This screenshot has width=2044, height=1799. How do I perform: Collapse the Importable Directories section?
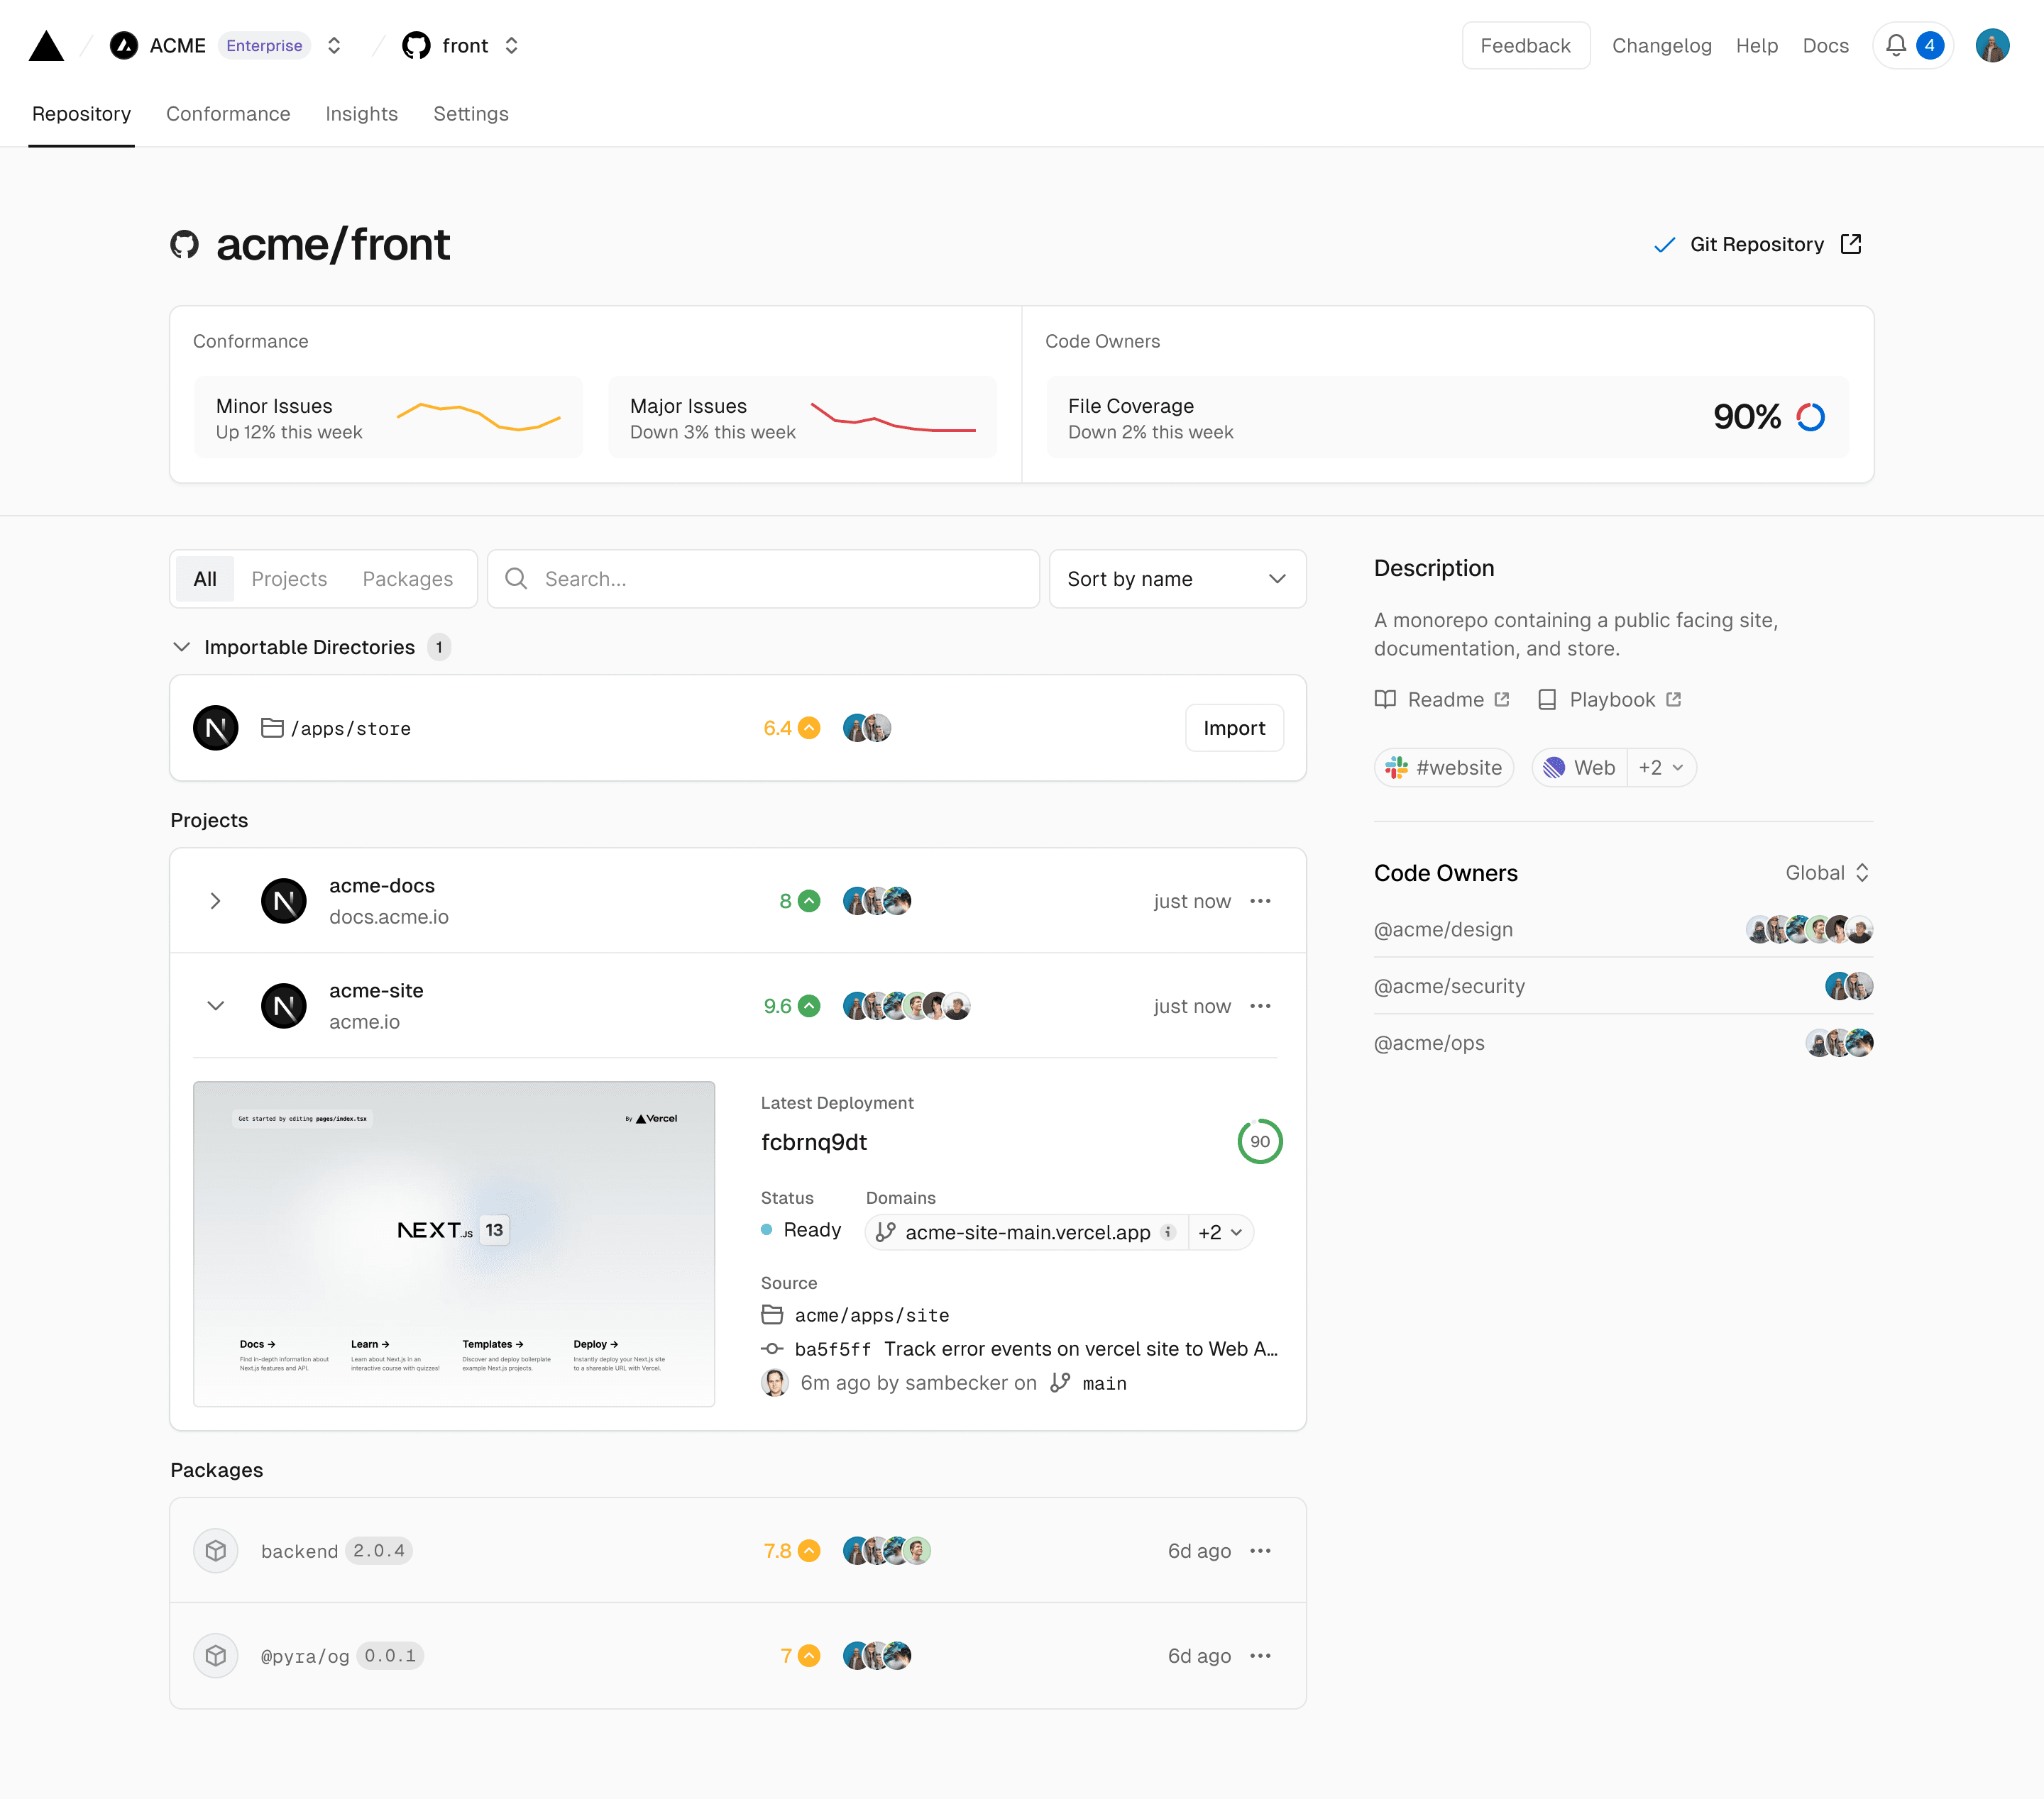pos(182,646)
